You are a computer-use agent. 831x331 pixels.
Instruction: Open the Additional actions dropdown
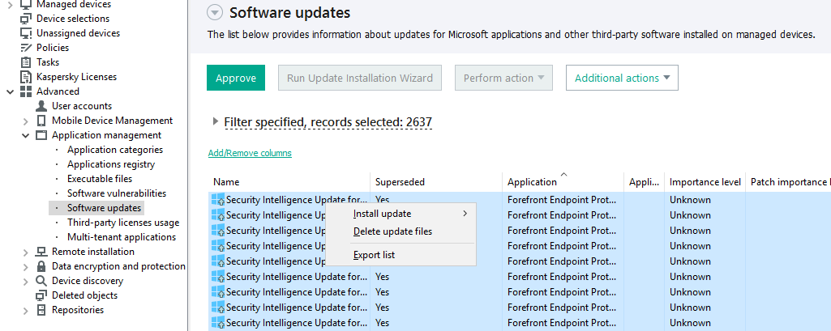tap(622, 78)
